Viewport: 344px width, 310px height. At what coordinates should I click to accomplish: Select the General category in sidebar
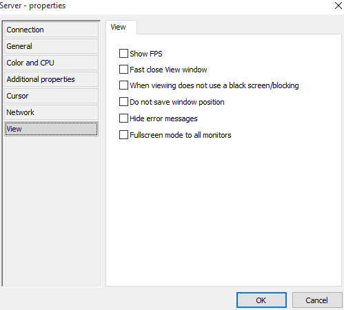[x=51, y=46]
